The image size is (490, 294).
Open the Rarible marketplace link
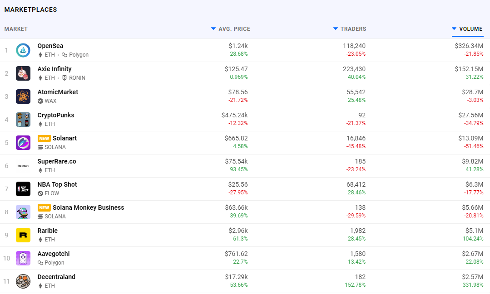coord(48,231)
